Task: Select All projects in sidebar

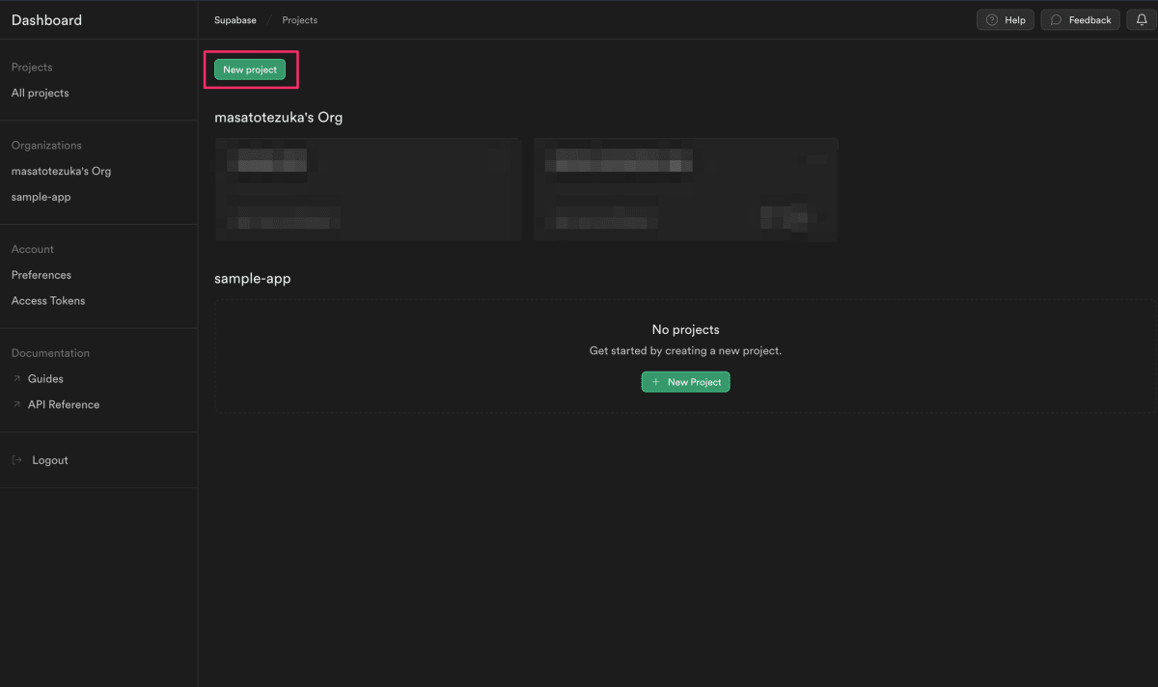Action: (x=41, y=94)
